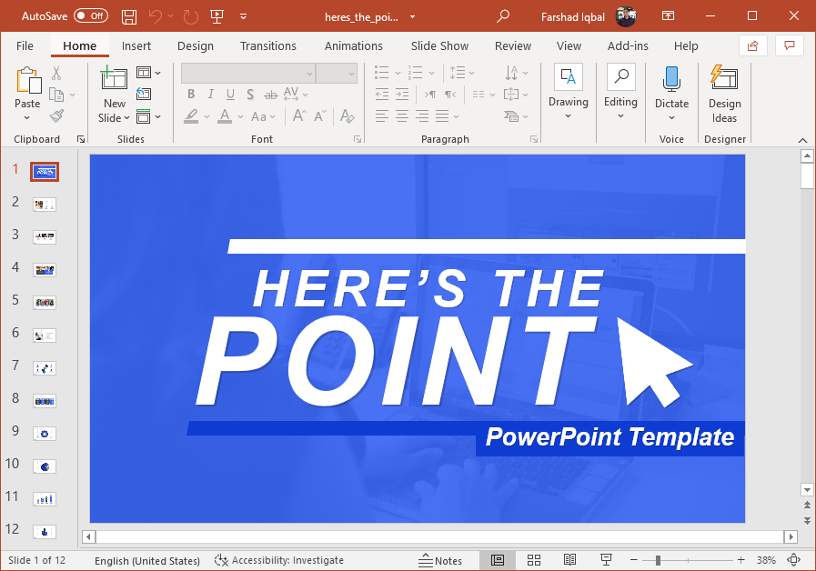Image resolution: width=816 pixels, height=571 pixels.
Task: Open Design Ideas in the Designer group
Action: [724, 94]
